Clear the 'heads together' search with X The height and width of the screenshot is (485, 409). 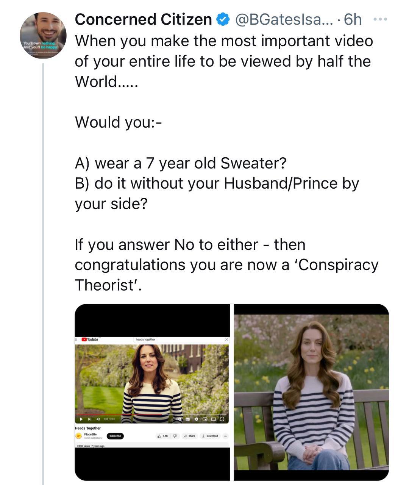pos(226,339)
